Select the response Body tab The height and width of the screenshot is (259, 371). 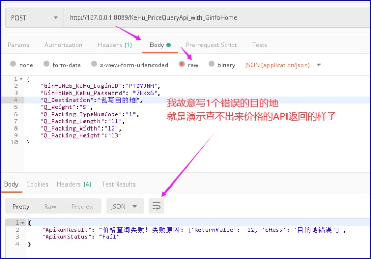click(11, 184)
